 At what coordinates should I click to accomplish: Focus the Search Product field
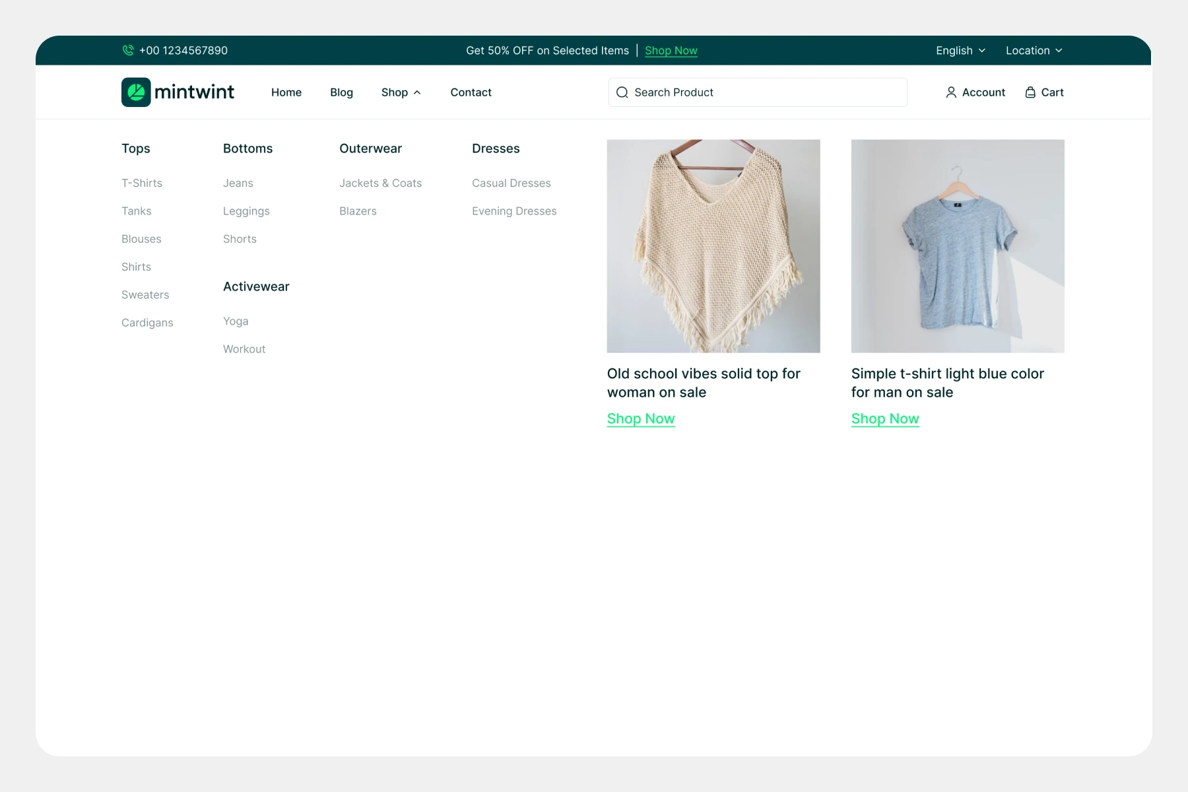coord(766,92)
